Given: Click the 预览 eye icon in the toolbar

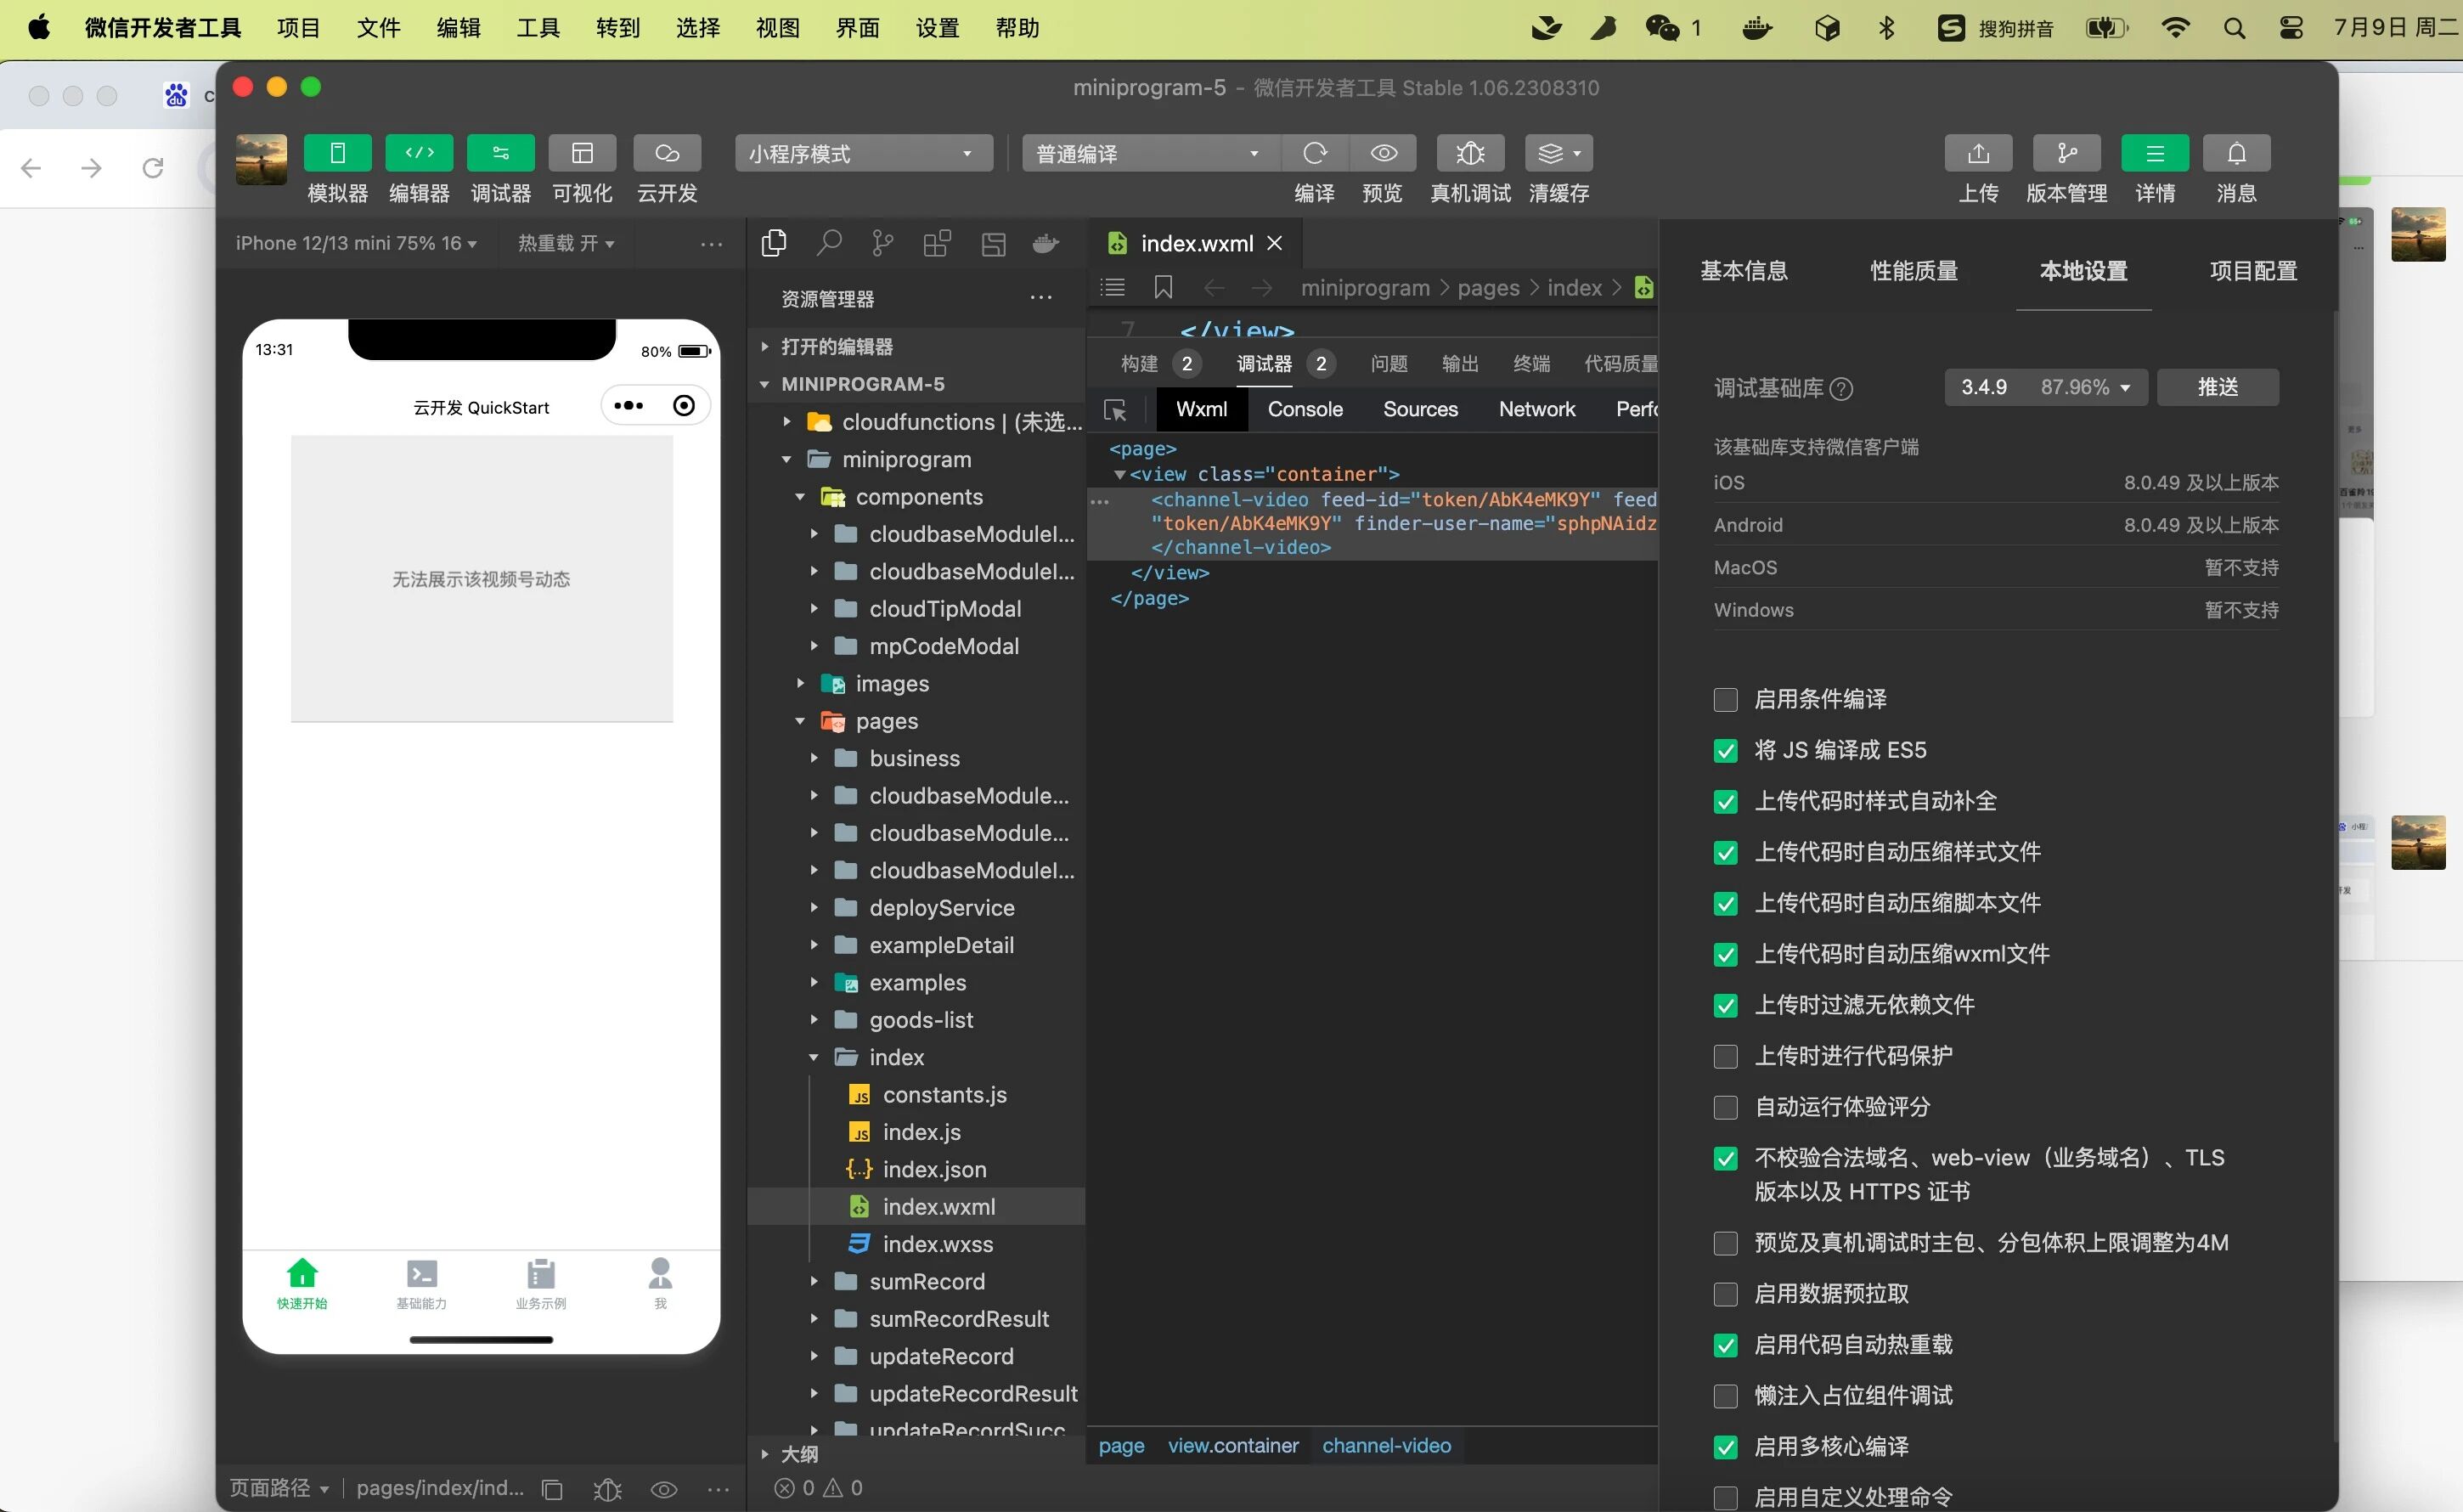Looking at the screenshot, I should coord(1384,153).
